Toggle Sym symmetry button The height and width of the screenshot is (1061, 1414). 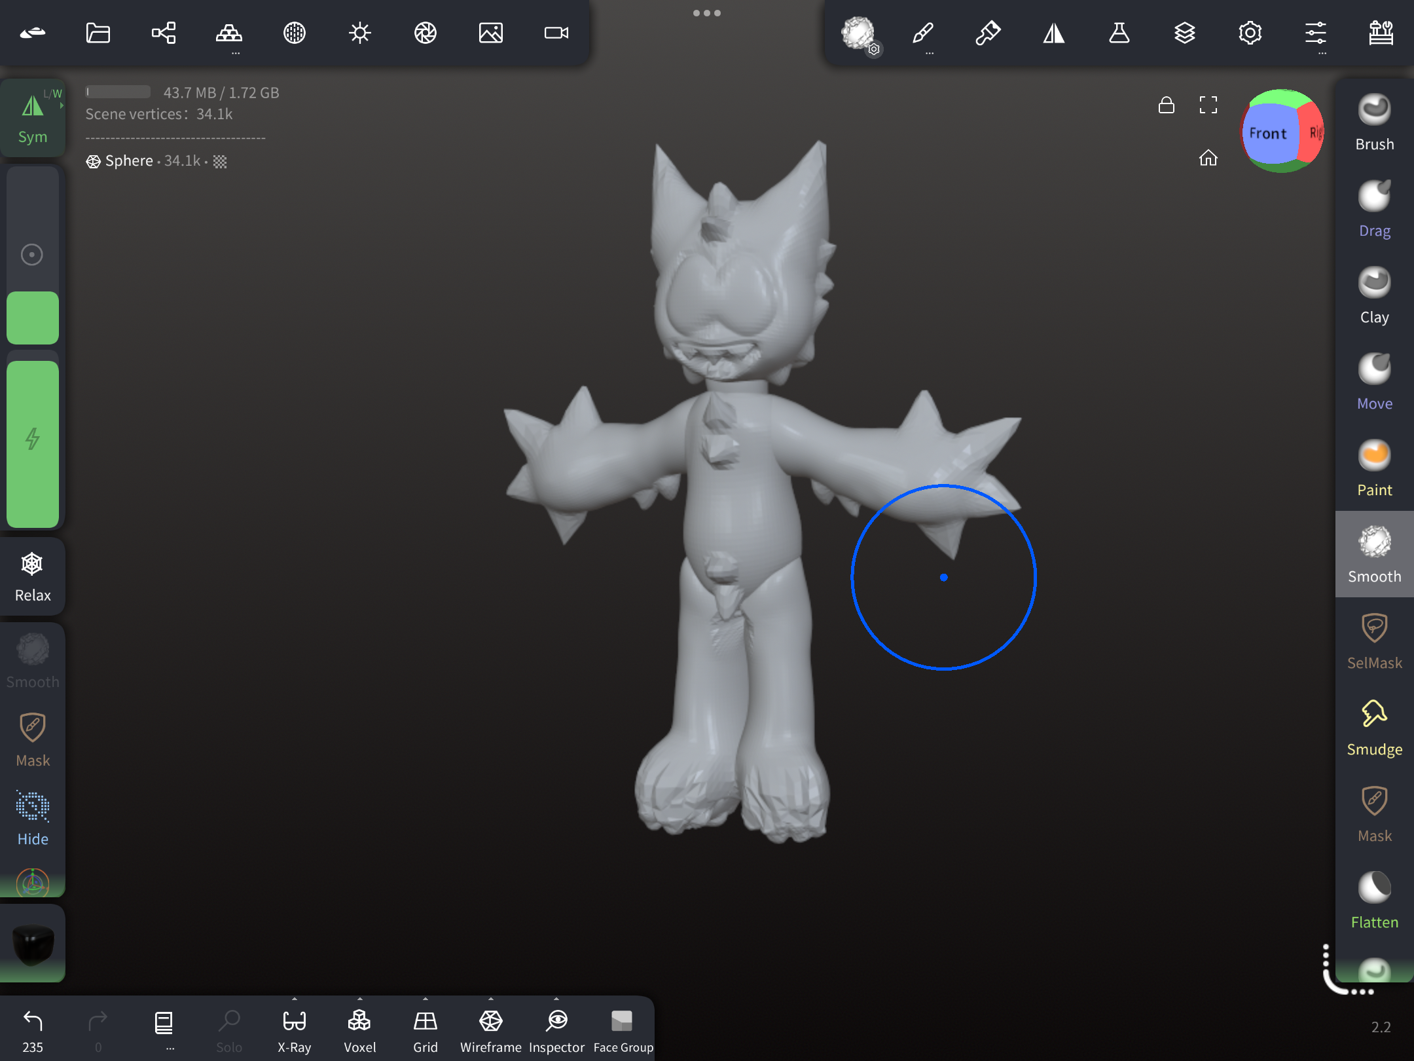[33, 118]
